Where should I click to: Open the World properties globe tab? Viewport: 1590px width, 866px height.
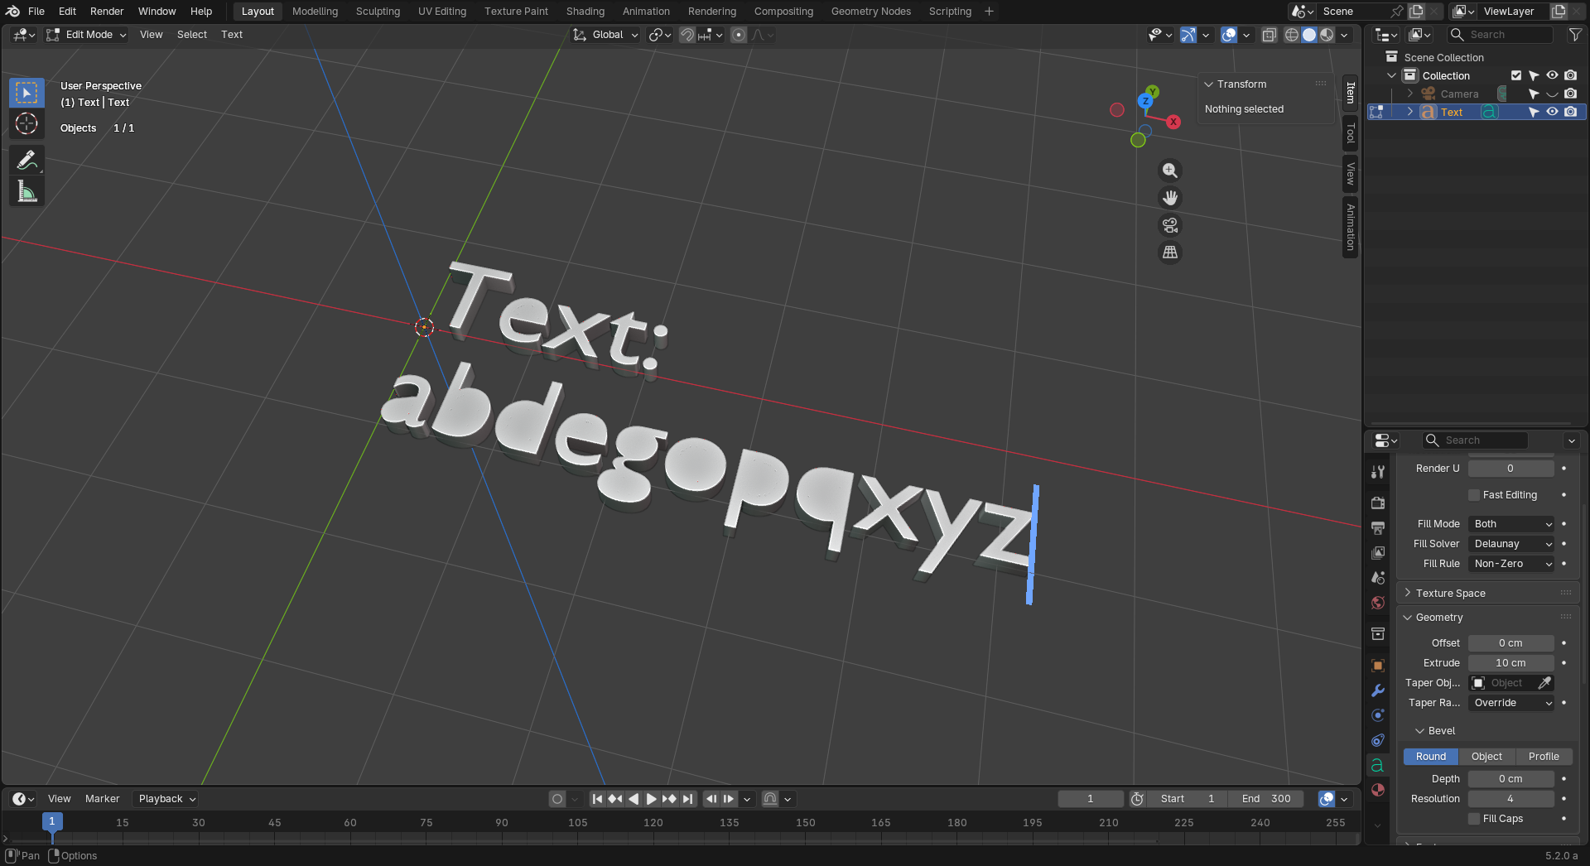click(1378, 603)
